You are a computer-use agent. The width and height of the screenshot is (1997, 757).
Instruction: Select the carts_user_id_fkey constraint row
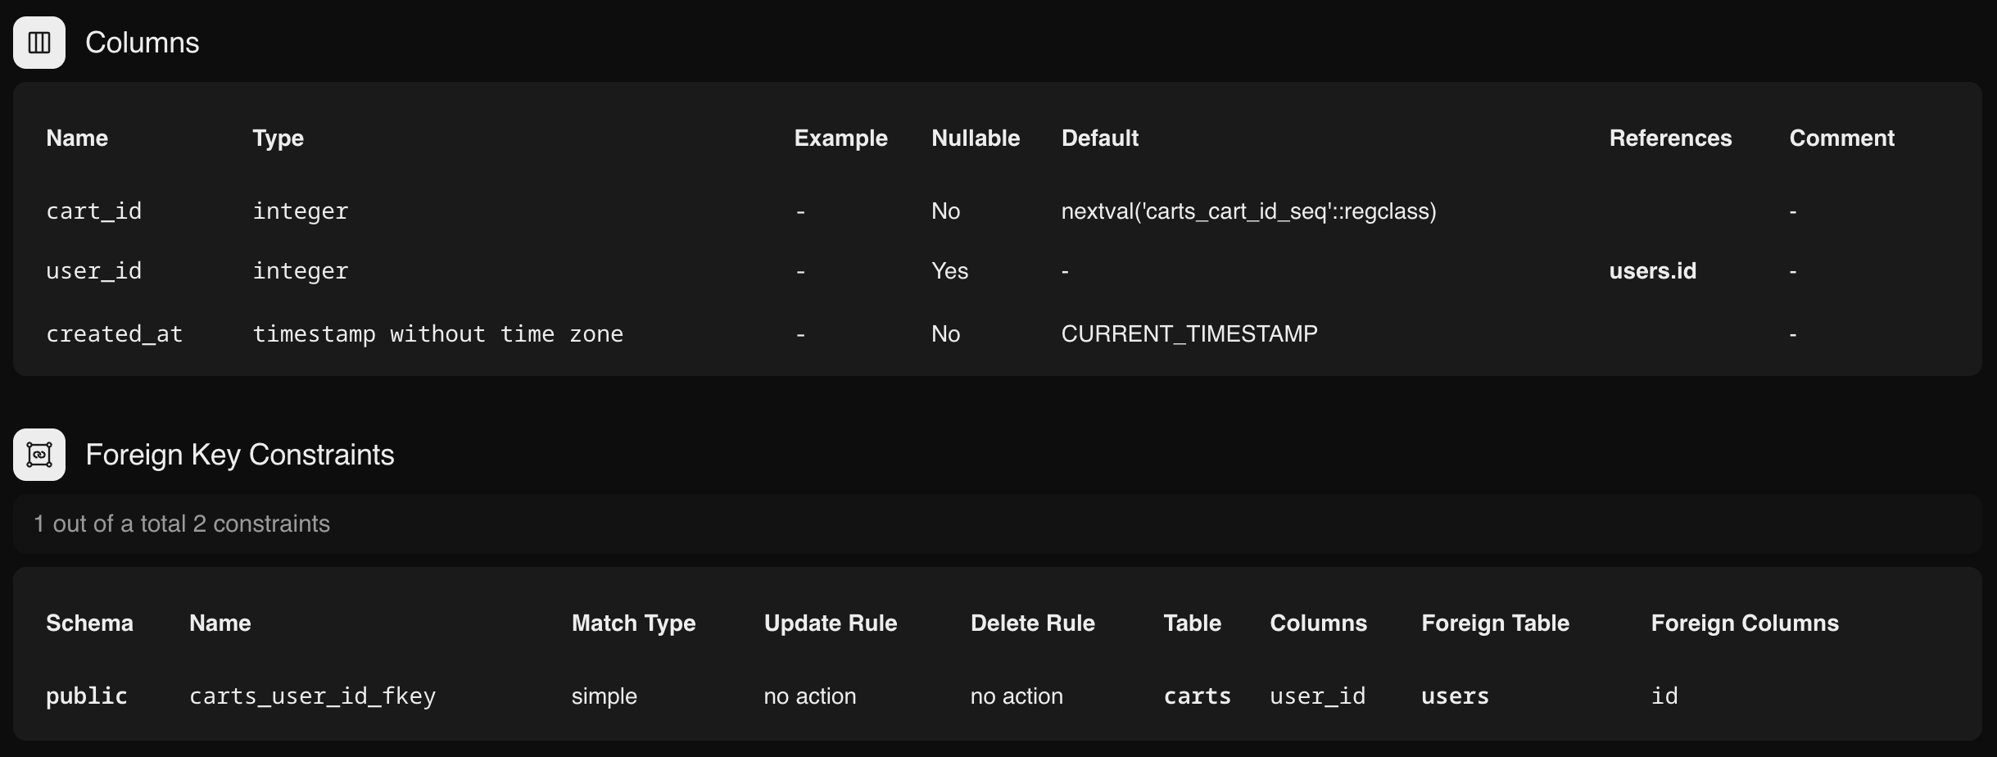coord(312,696)
